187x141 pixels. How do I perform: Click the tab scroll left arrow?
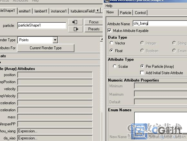pyautogui.click(x=98, y=11)
